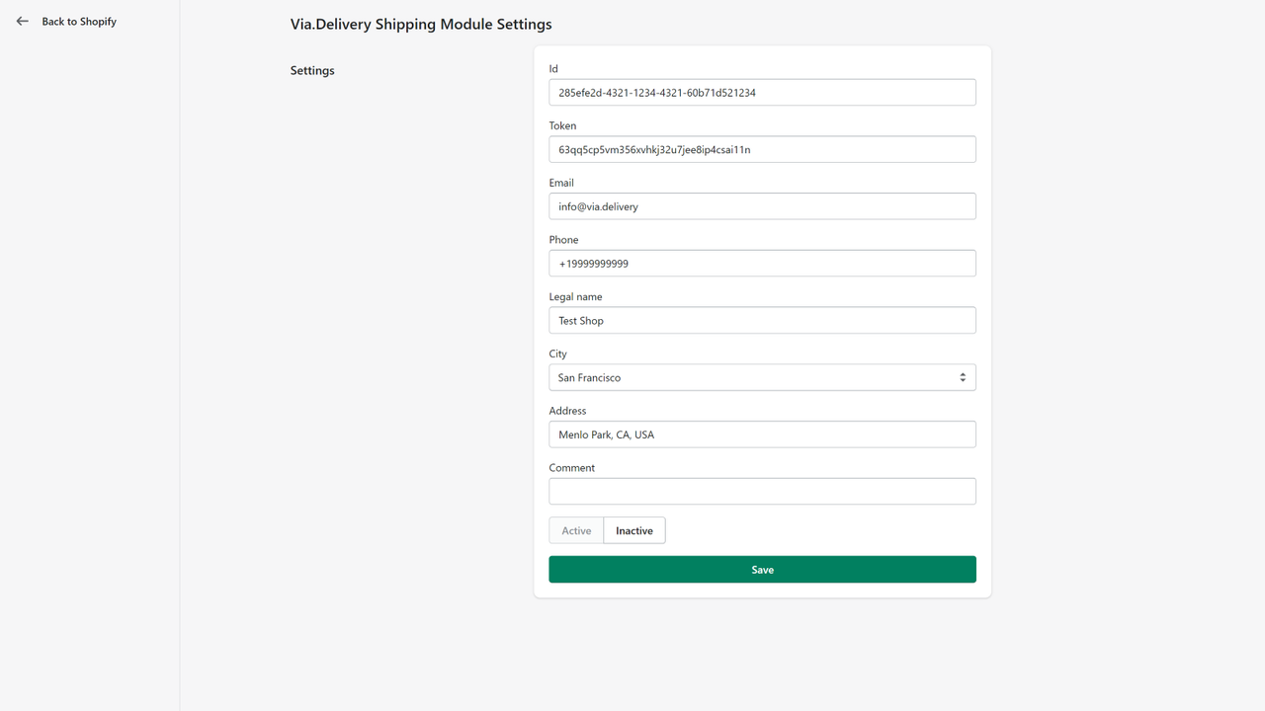Open the City dropdown showing San Francisco
Viewport: 1265px width, 711px height.
(762, 377)
